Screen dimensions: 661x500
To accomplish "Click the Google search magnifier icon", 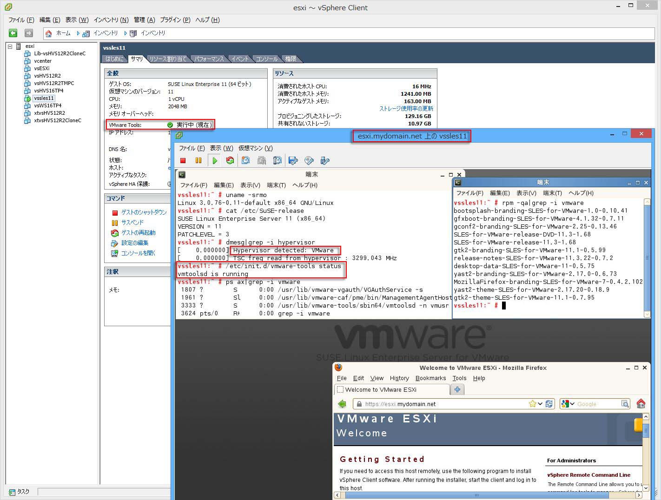I will coord(625,404).
